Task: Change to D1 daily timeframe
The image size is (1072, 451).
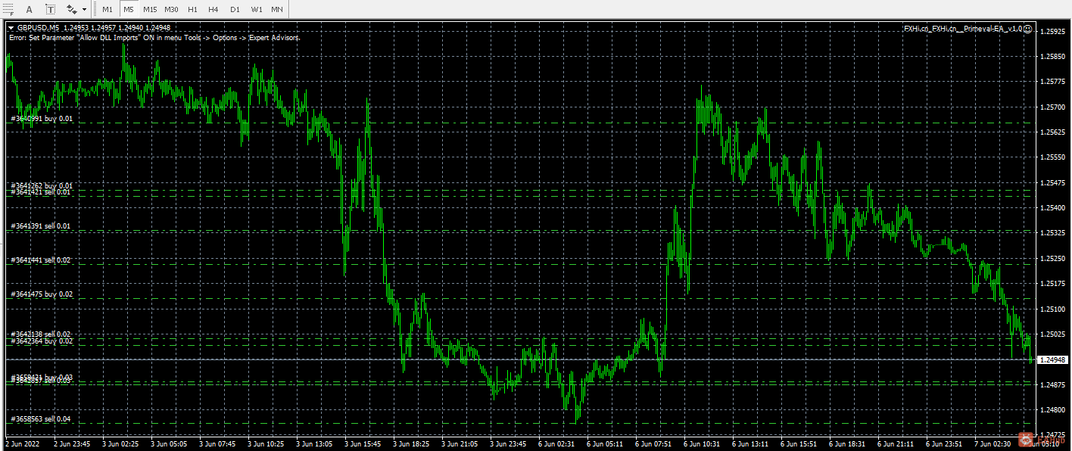Action: click(x=235, y=9)
